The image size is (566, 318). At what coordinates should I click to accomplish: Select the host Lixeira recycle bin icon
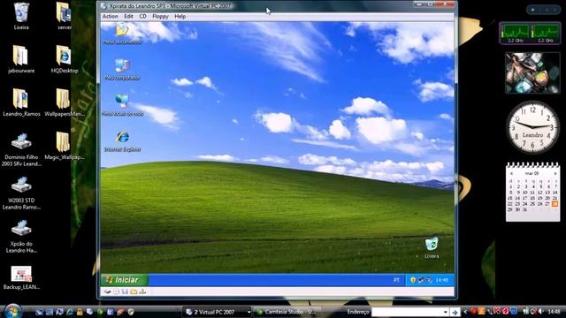point(21,16)
